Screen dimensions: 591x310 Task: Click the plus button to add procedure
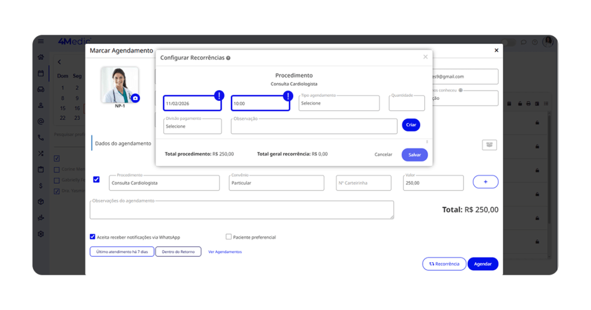(485, 182)
